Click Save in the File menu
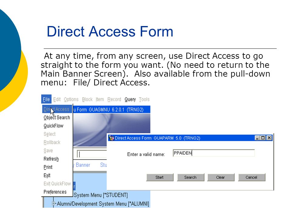Viewport: 291px width, 218px height. click(48, 150)
